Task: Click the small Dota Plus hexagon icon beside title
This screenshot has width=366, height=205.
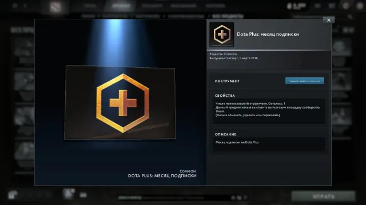Action: (x=222, y=34)
